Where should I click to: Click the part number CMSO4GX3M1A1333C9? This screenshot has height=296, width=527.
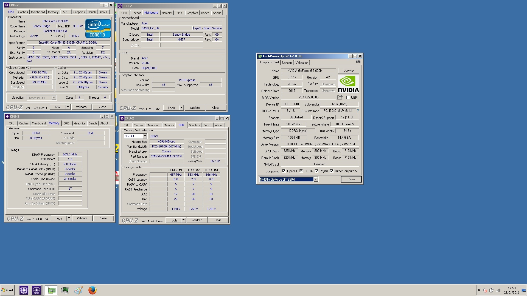coord(166,156)
